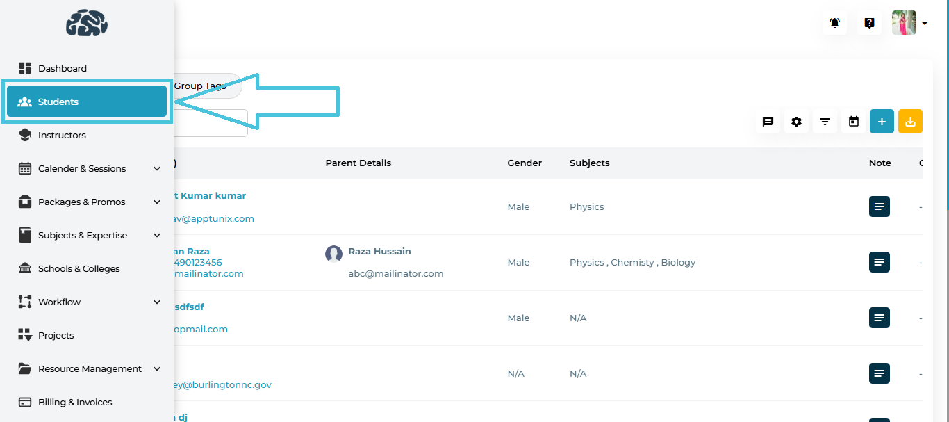This screenshot has height=422, width=949.
Task: Open Billing & Invoices from sidebar
Action: (x=75, y=402)
